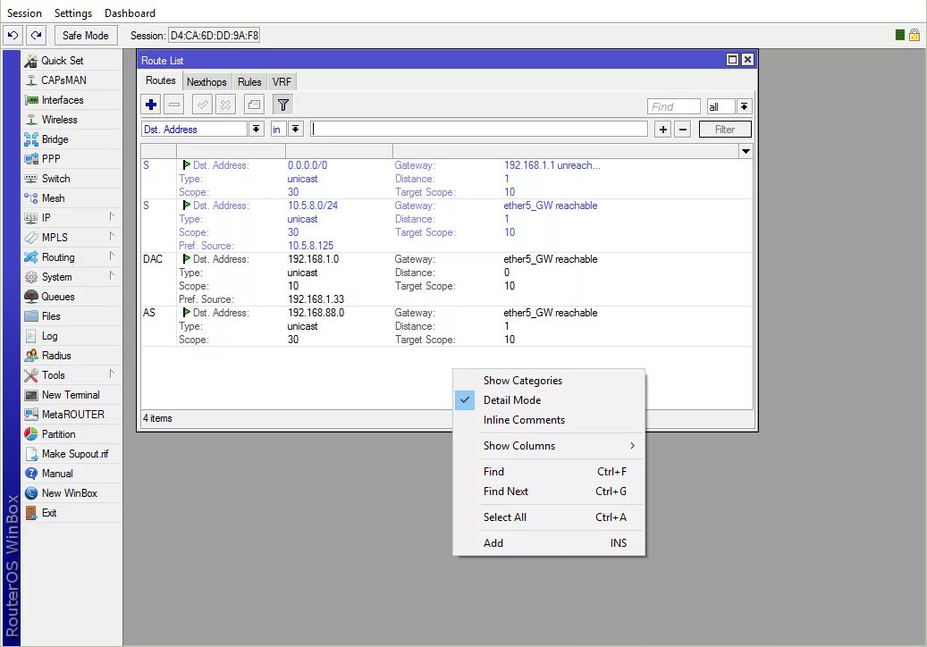Choose Add in context menu
Image resolution: width=927 pixels, height=647 pixels.
(x=549, y=543)
